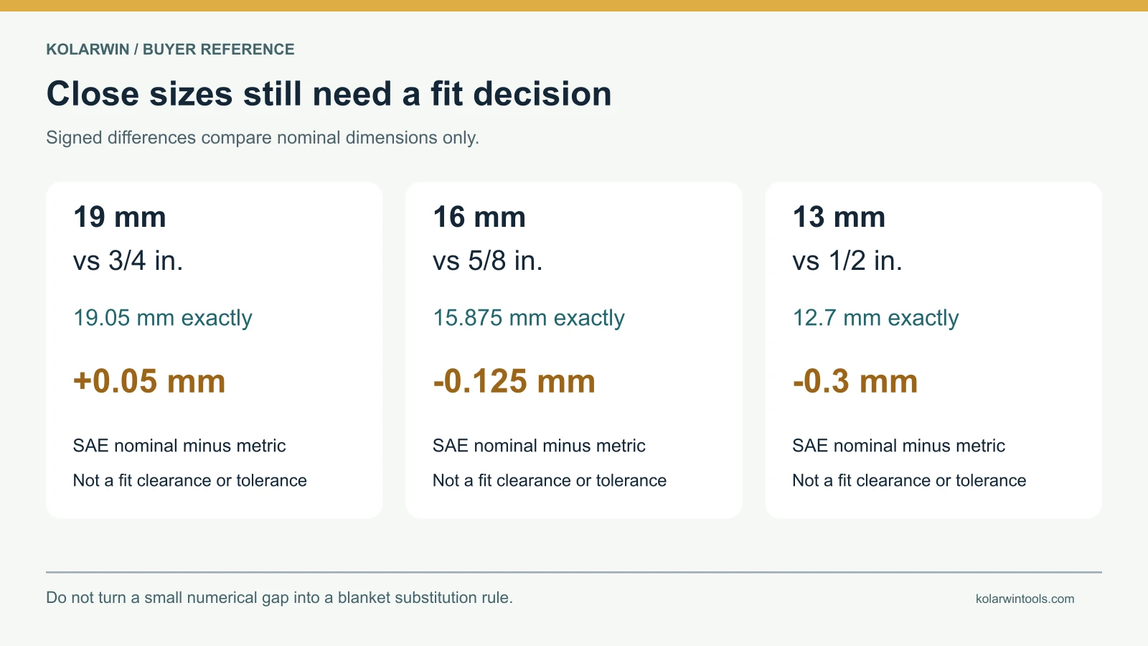Click 'Not a fit clearance' note in 16 mm card
The height and width of the screenshot is (646, 1148).
(550, 480)
